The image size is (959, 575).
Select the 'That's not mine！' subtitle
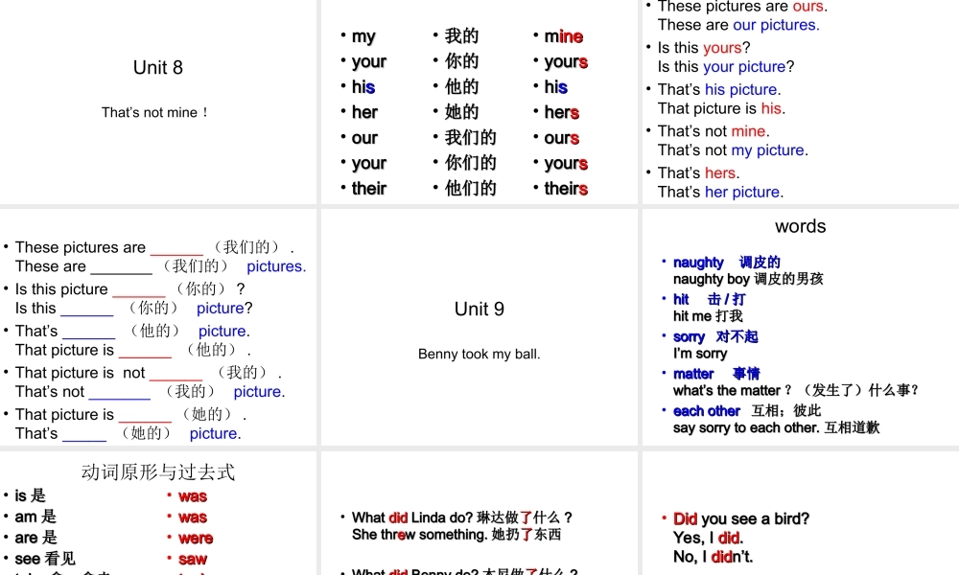click(x=154, y=112)
